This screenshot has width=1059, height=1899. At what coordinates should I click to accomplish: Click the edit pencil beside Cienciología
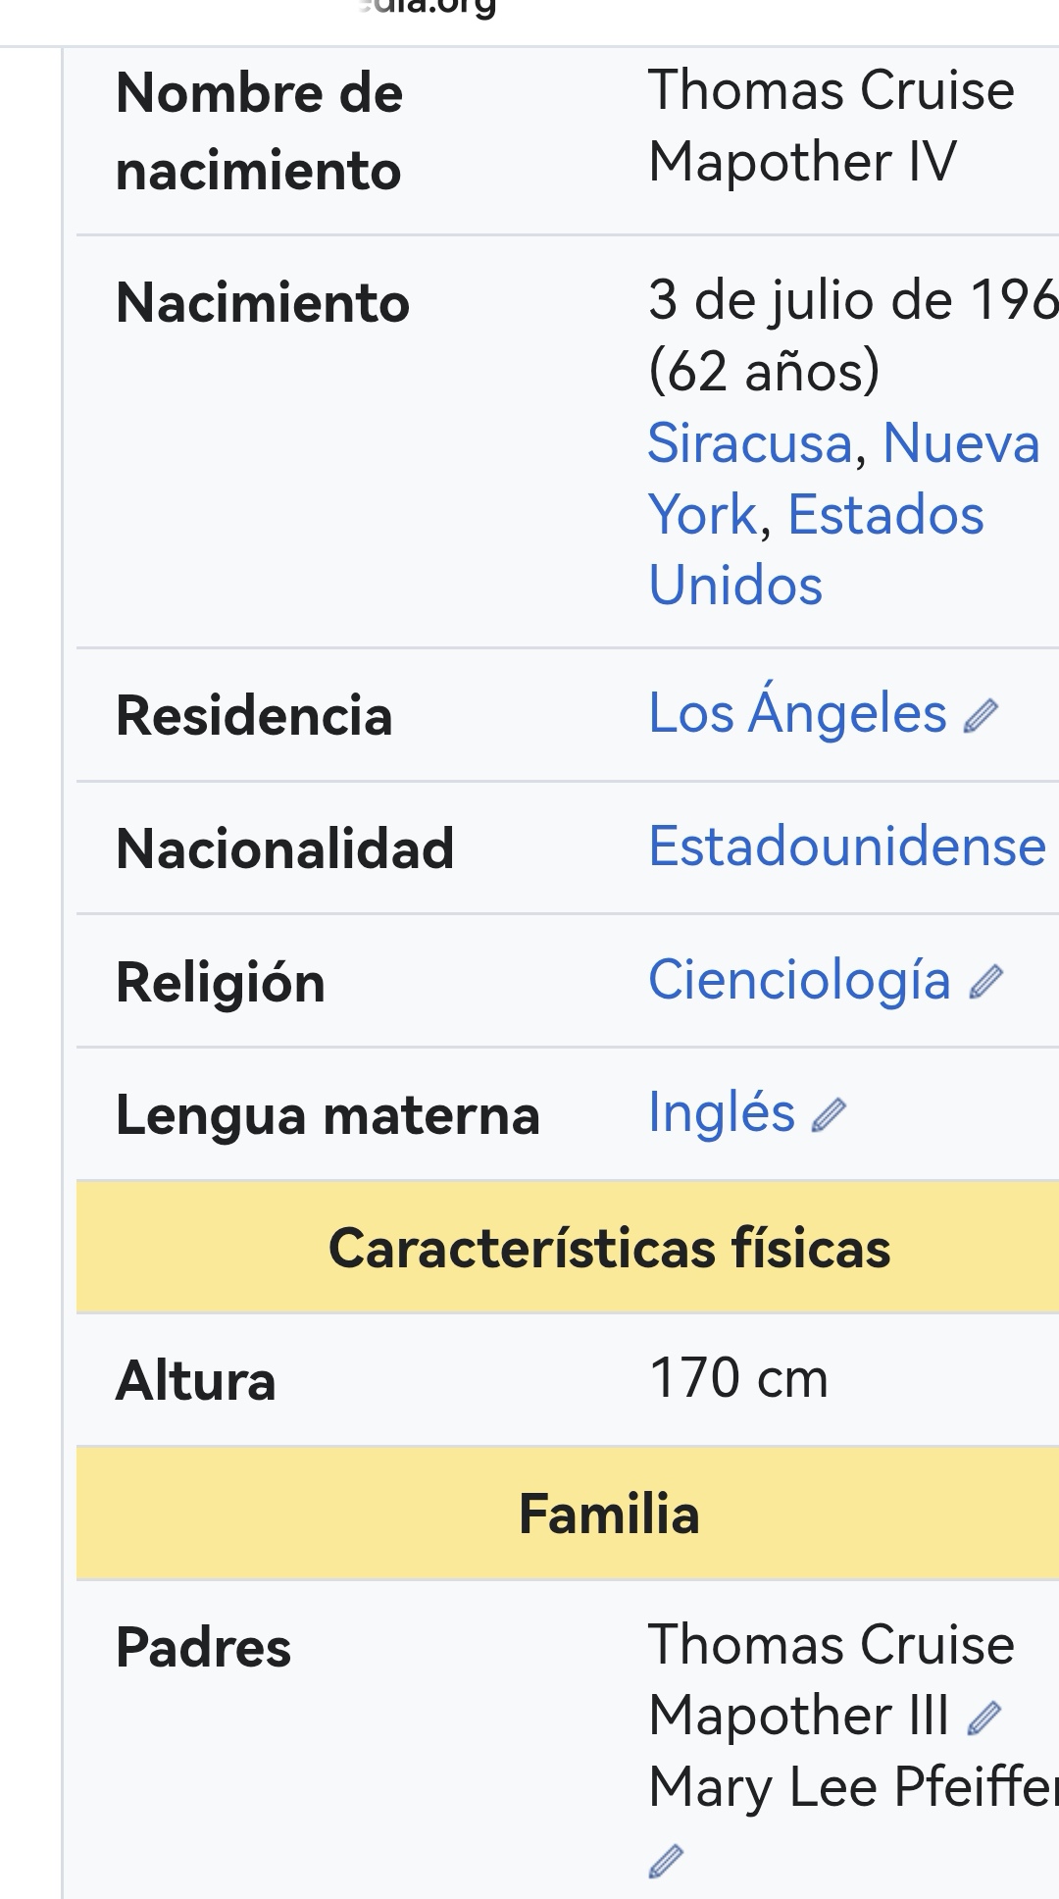[985, 982]
